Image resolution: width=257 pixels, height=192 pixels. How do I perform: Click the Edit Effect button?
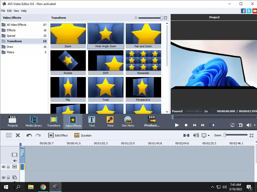[x=58, y=135]
